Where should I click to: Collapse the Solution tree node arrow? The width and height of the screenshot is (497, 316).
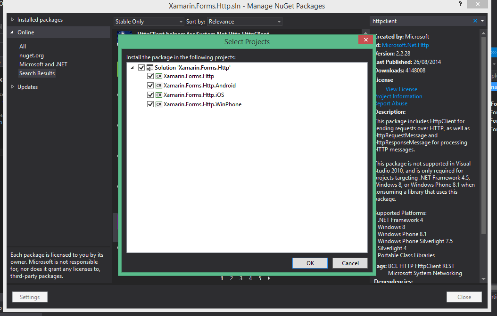133,68
